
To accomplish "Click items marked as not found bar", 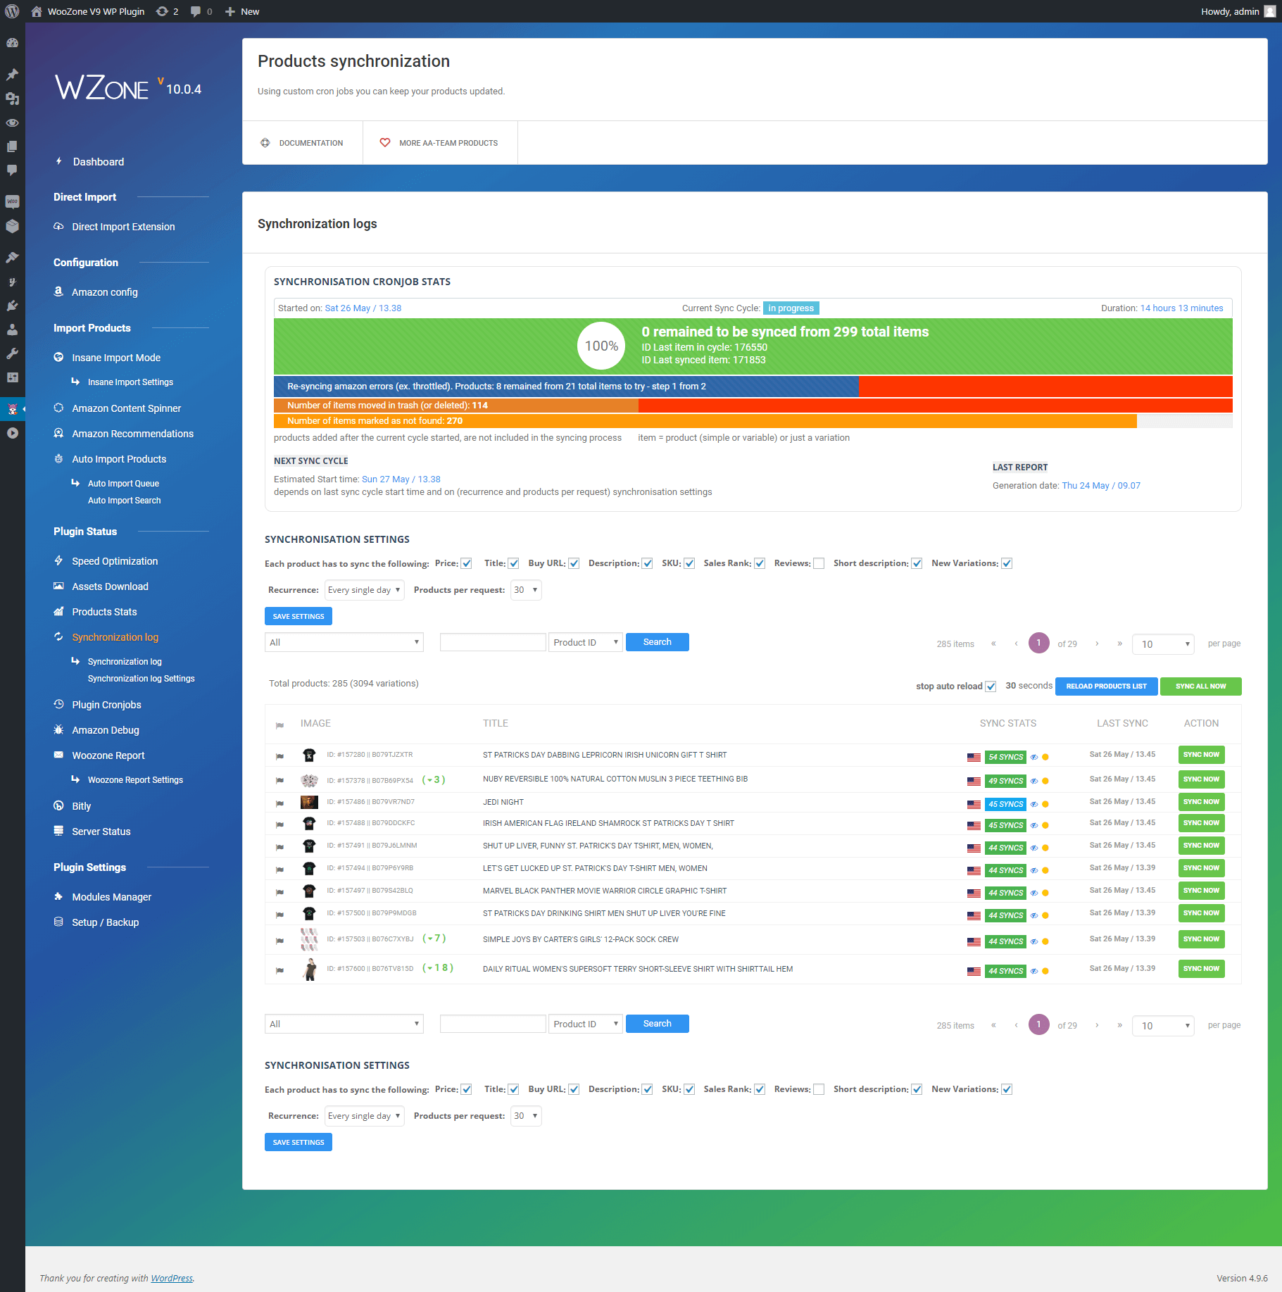I will click(x=753, y=421).
